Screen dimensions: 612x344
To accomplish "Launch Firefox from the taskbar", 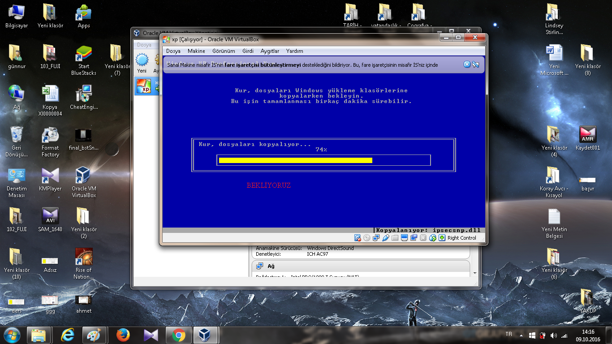I will [123, 335].
